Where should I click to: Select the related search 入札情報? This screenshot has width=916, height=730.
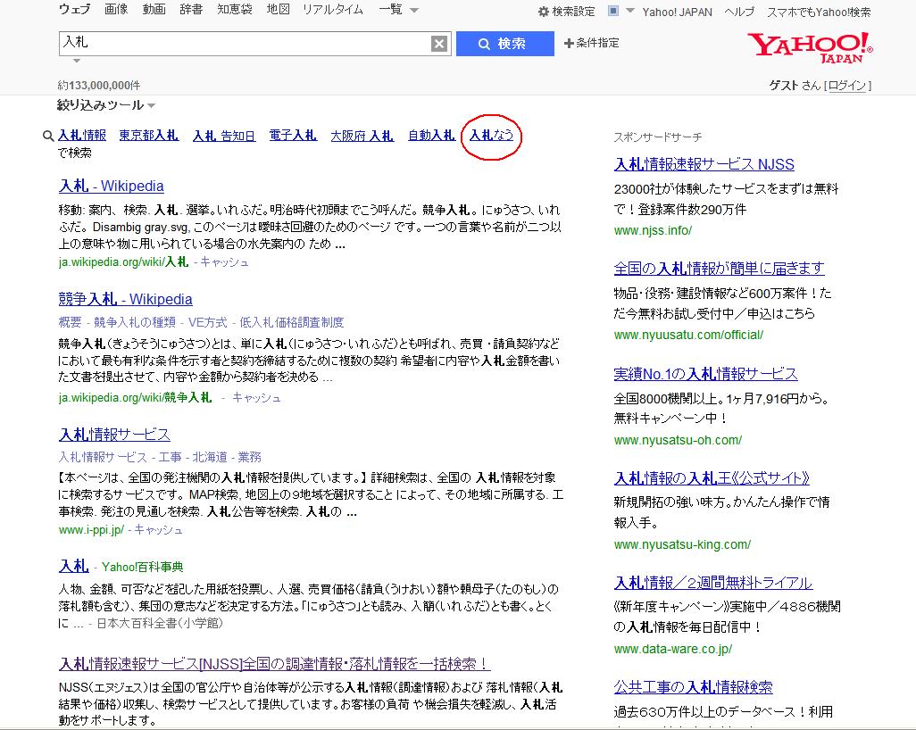tap(82, 136)
